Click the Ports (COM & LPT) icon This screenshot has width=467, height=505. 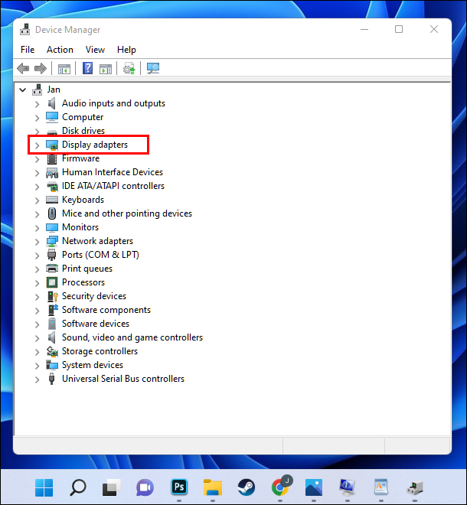(x=51, y=255)
